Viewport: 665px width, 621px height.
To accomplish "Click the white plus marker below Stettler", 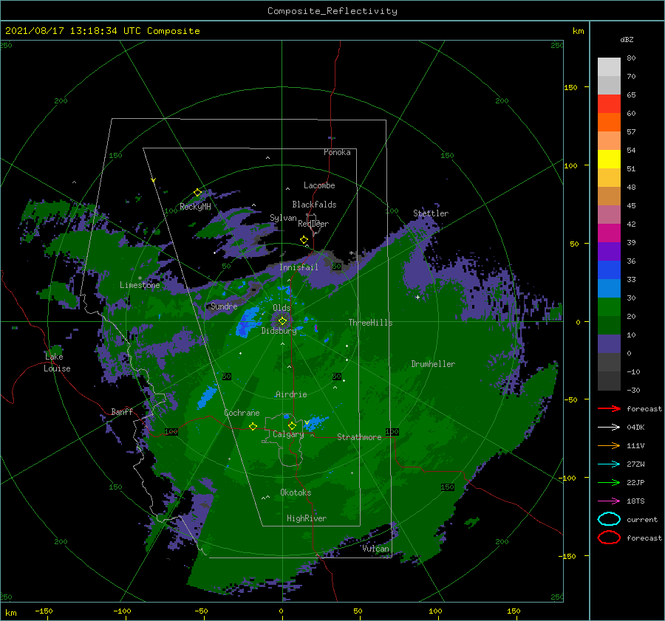I will point(417,297).
